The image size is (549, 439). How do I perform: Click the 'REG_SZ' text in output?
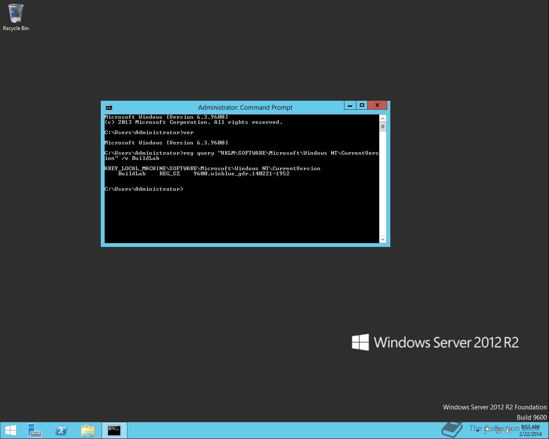tap(169, 174)
